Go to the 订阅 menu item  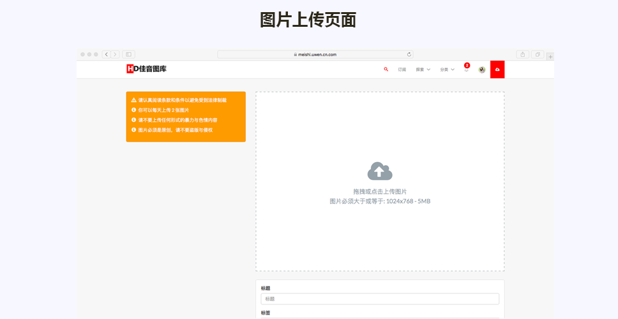tap(402, 70)
